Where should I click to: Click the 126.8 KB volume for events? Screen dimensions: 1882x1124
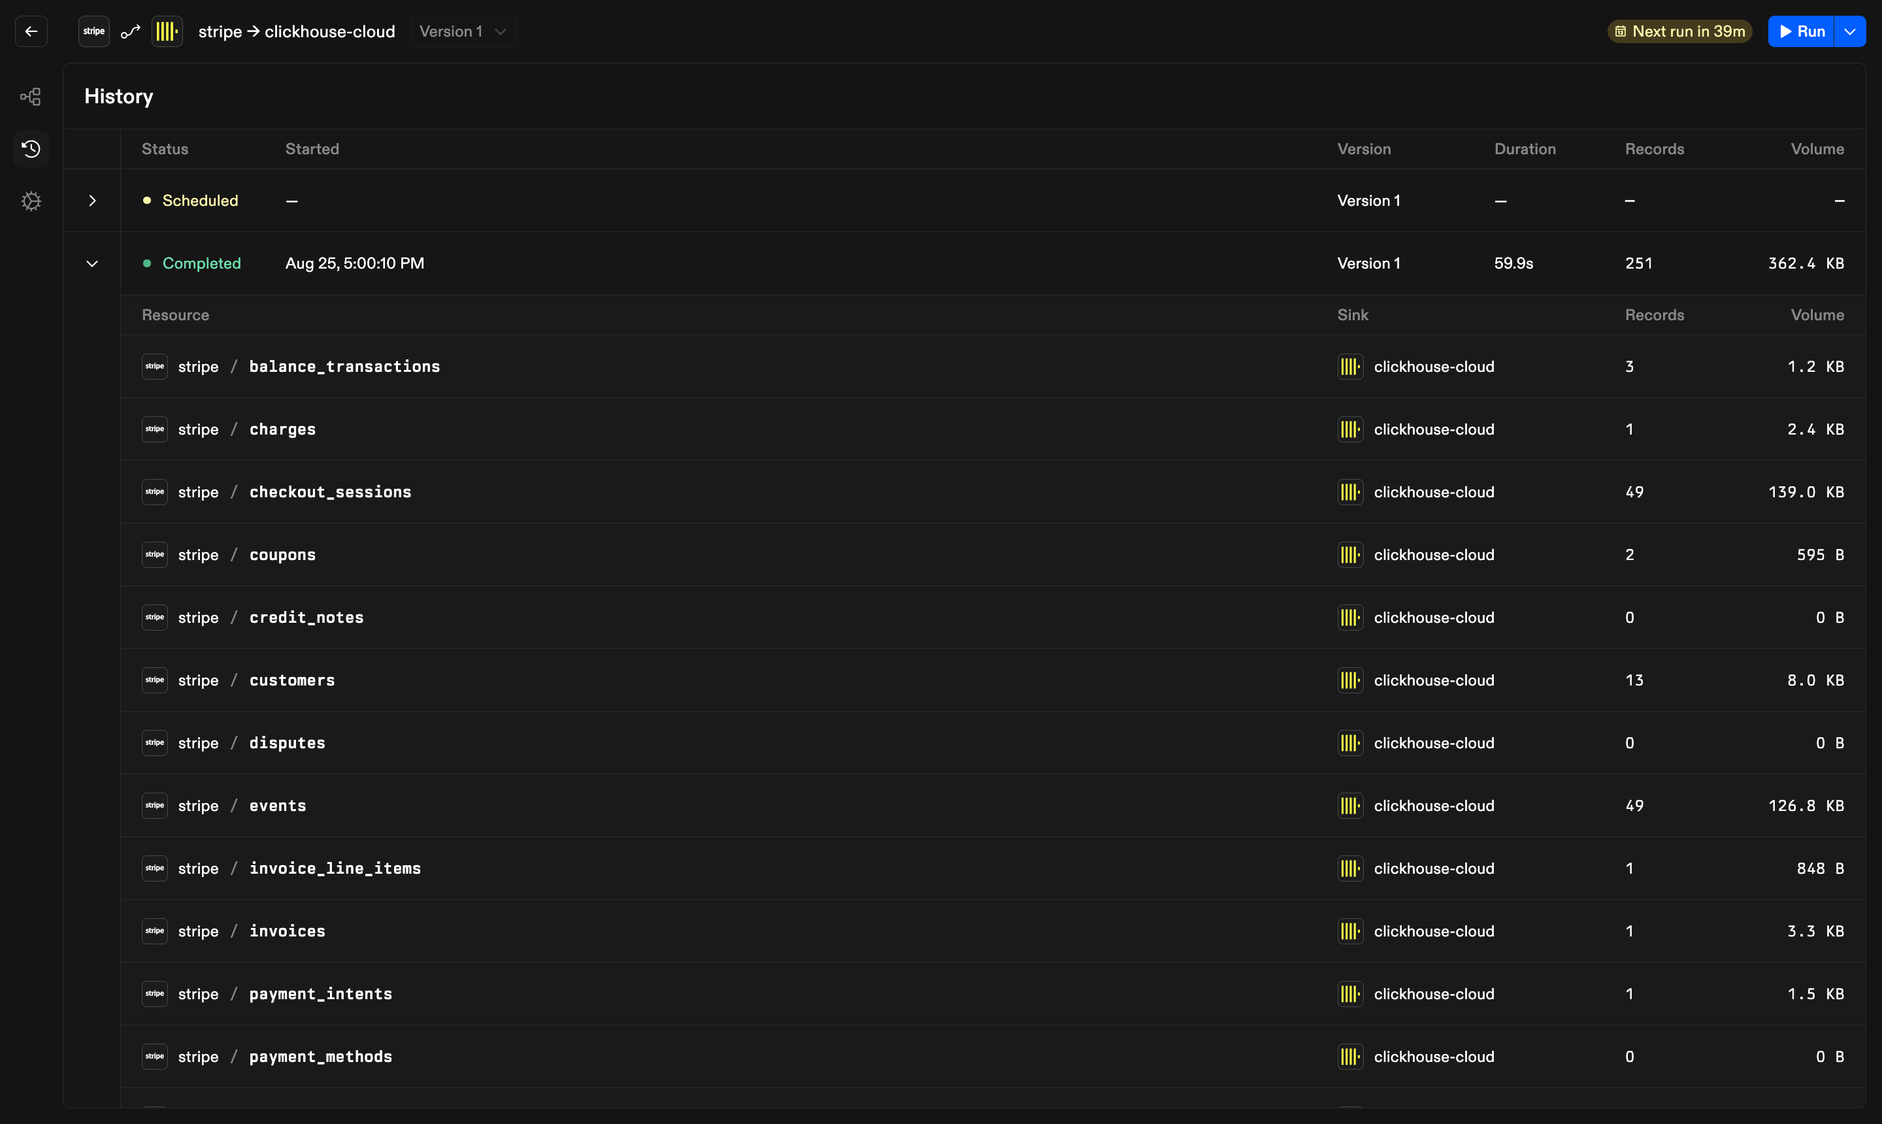click(1806, 806)
